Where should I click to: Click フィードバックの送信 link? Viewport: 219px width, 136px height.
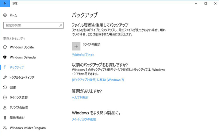(x=84, y=119)
